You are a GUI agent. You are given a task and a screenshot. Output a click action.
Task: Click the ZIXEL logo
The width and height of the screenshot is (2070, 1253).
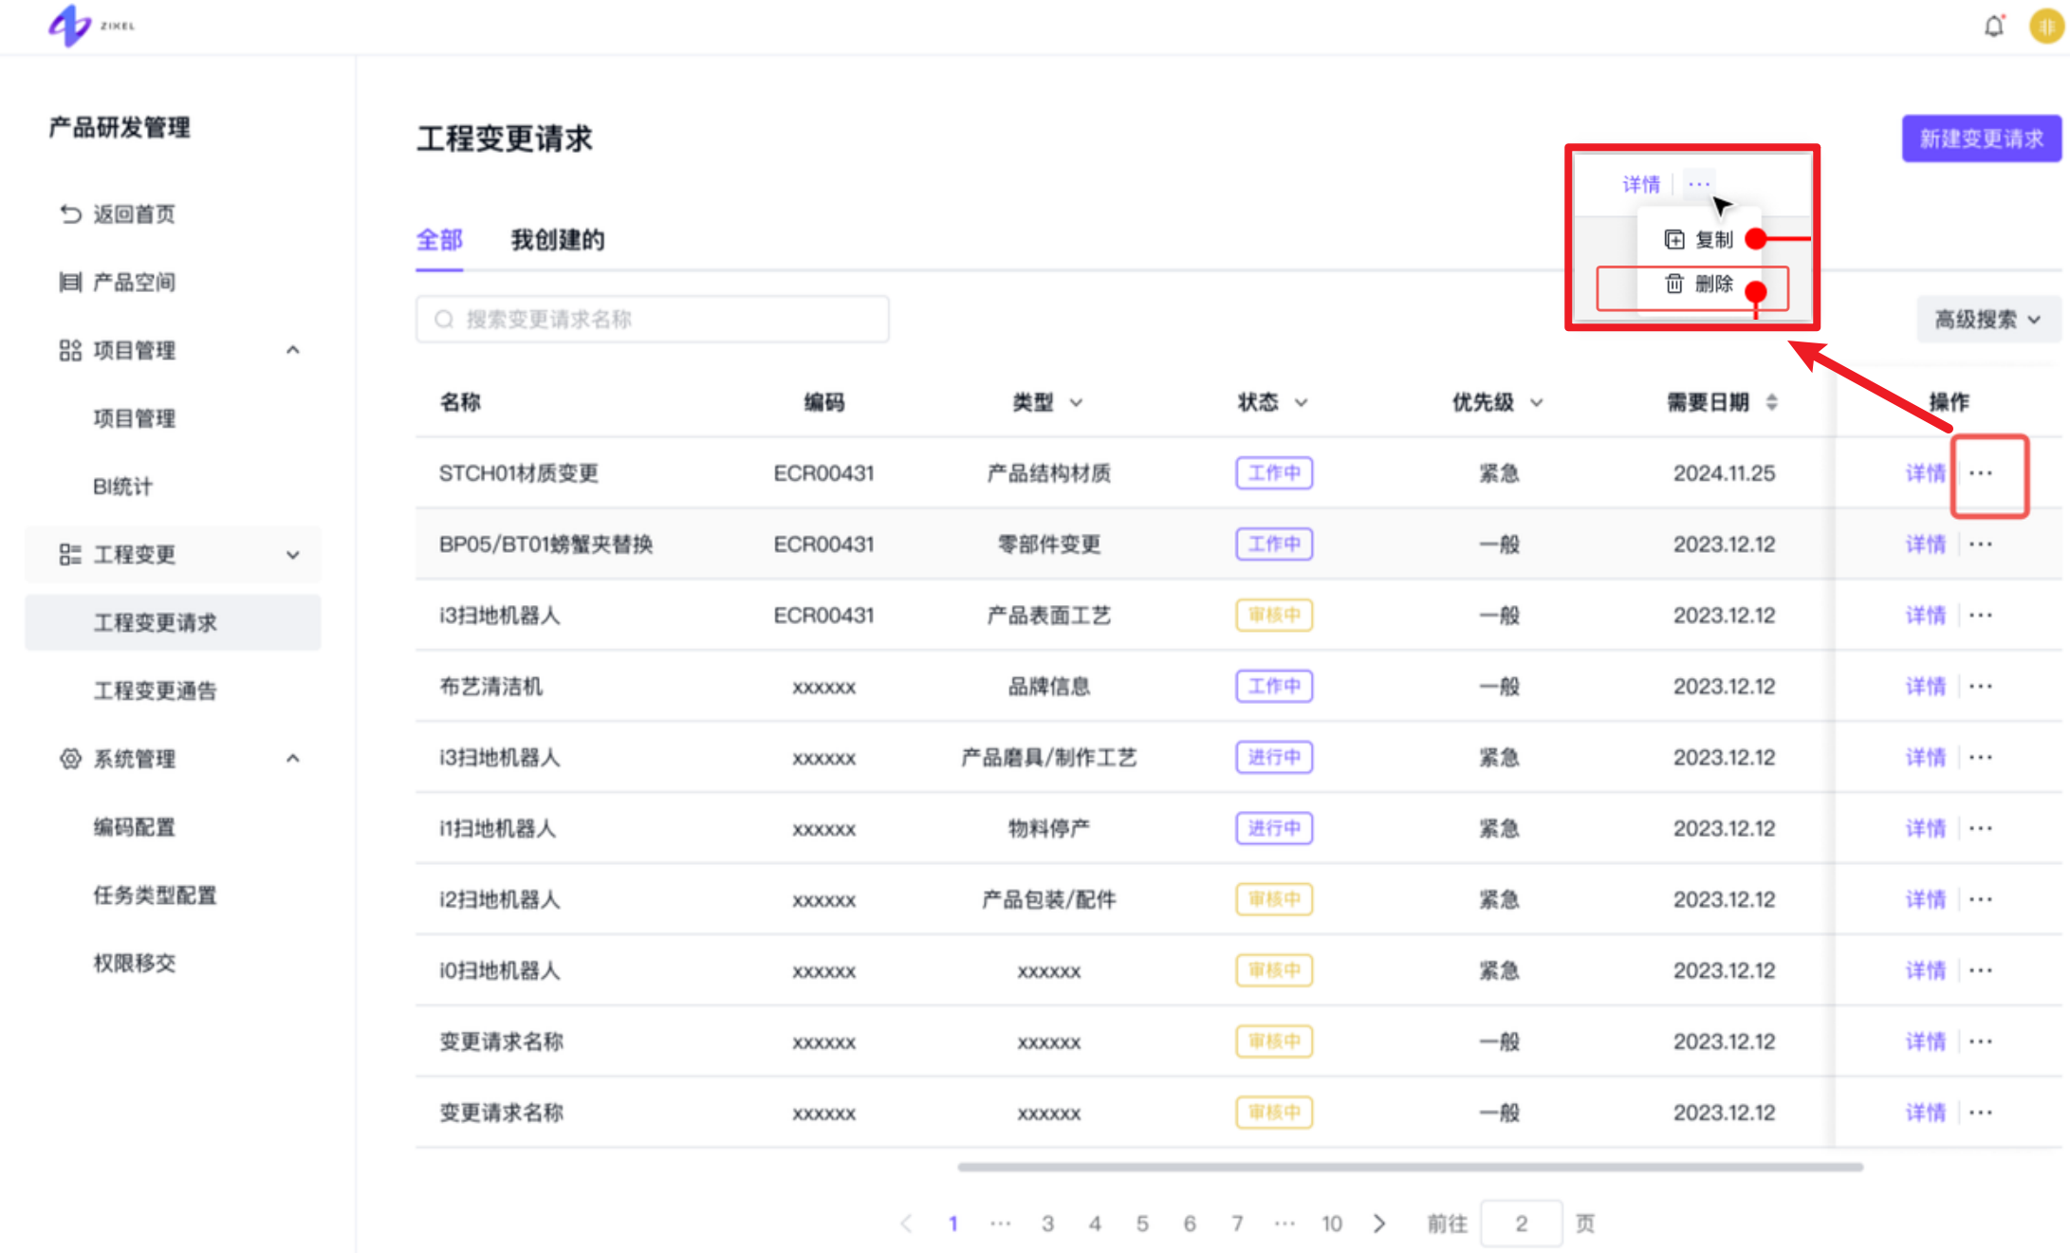tap(91, 26)
